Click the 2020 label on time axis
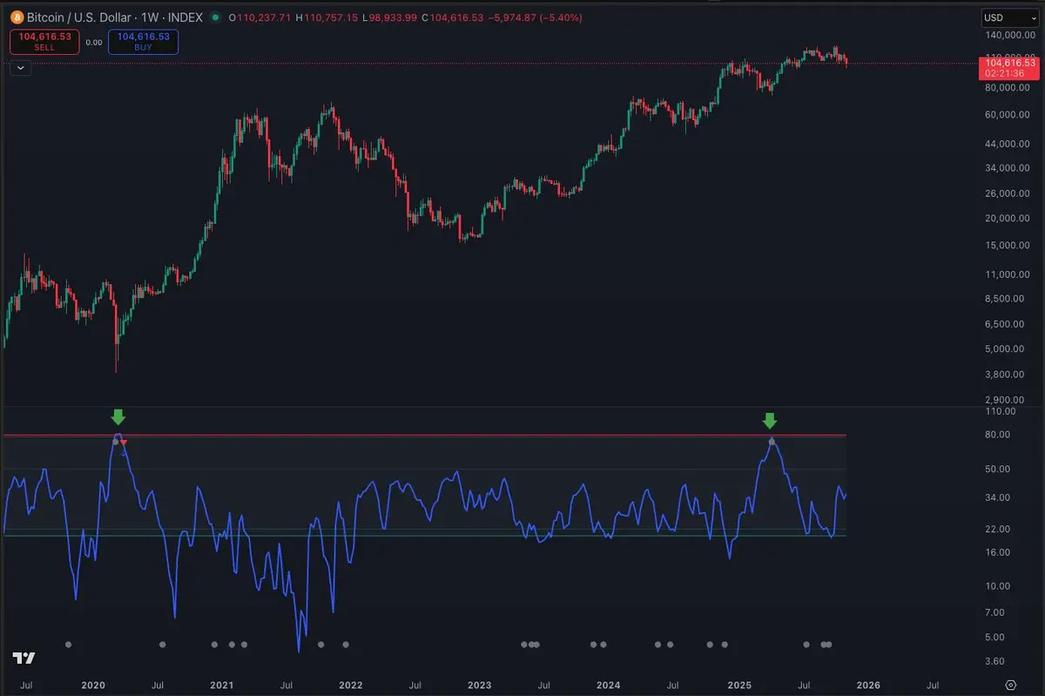Viewport: 1045px width, 696px height. pos(92,686)
